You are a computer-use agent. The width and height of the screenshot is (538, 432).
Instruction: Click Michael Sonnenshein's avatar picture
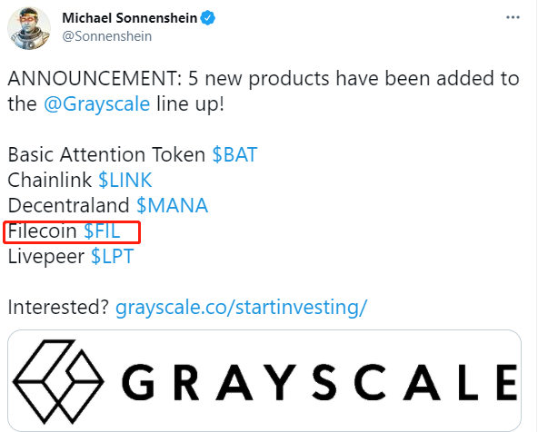point(29,28)
